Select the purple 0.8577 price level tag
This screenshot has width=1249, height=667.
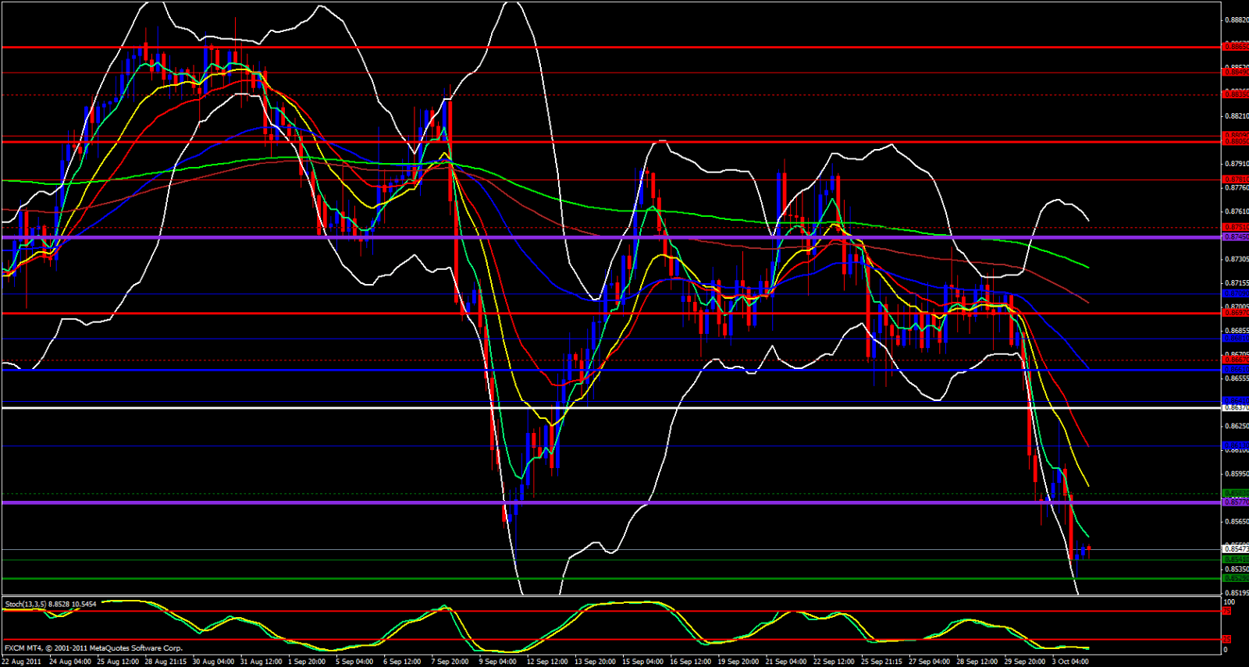1235,502
